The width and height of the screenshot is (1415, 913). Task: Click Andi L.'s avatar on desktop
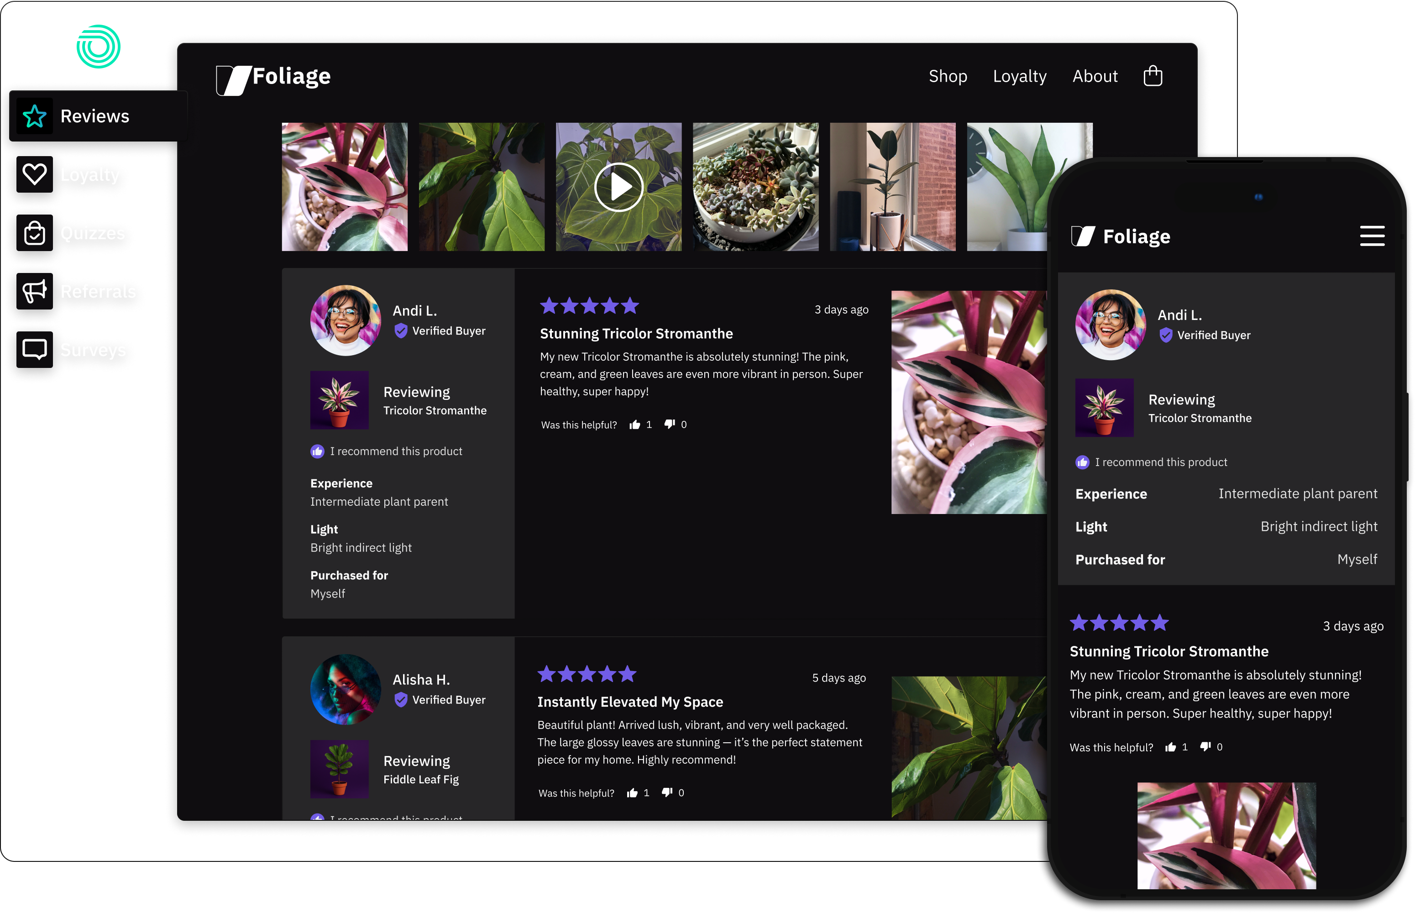pos(346,320)
